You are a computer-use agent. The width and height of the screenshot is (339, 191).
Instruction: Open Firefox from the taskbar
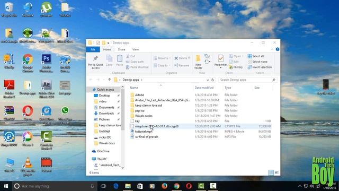[x=165, y=186]
